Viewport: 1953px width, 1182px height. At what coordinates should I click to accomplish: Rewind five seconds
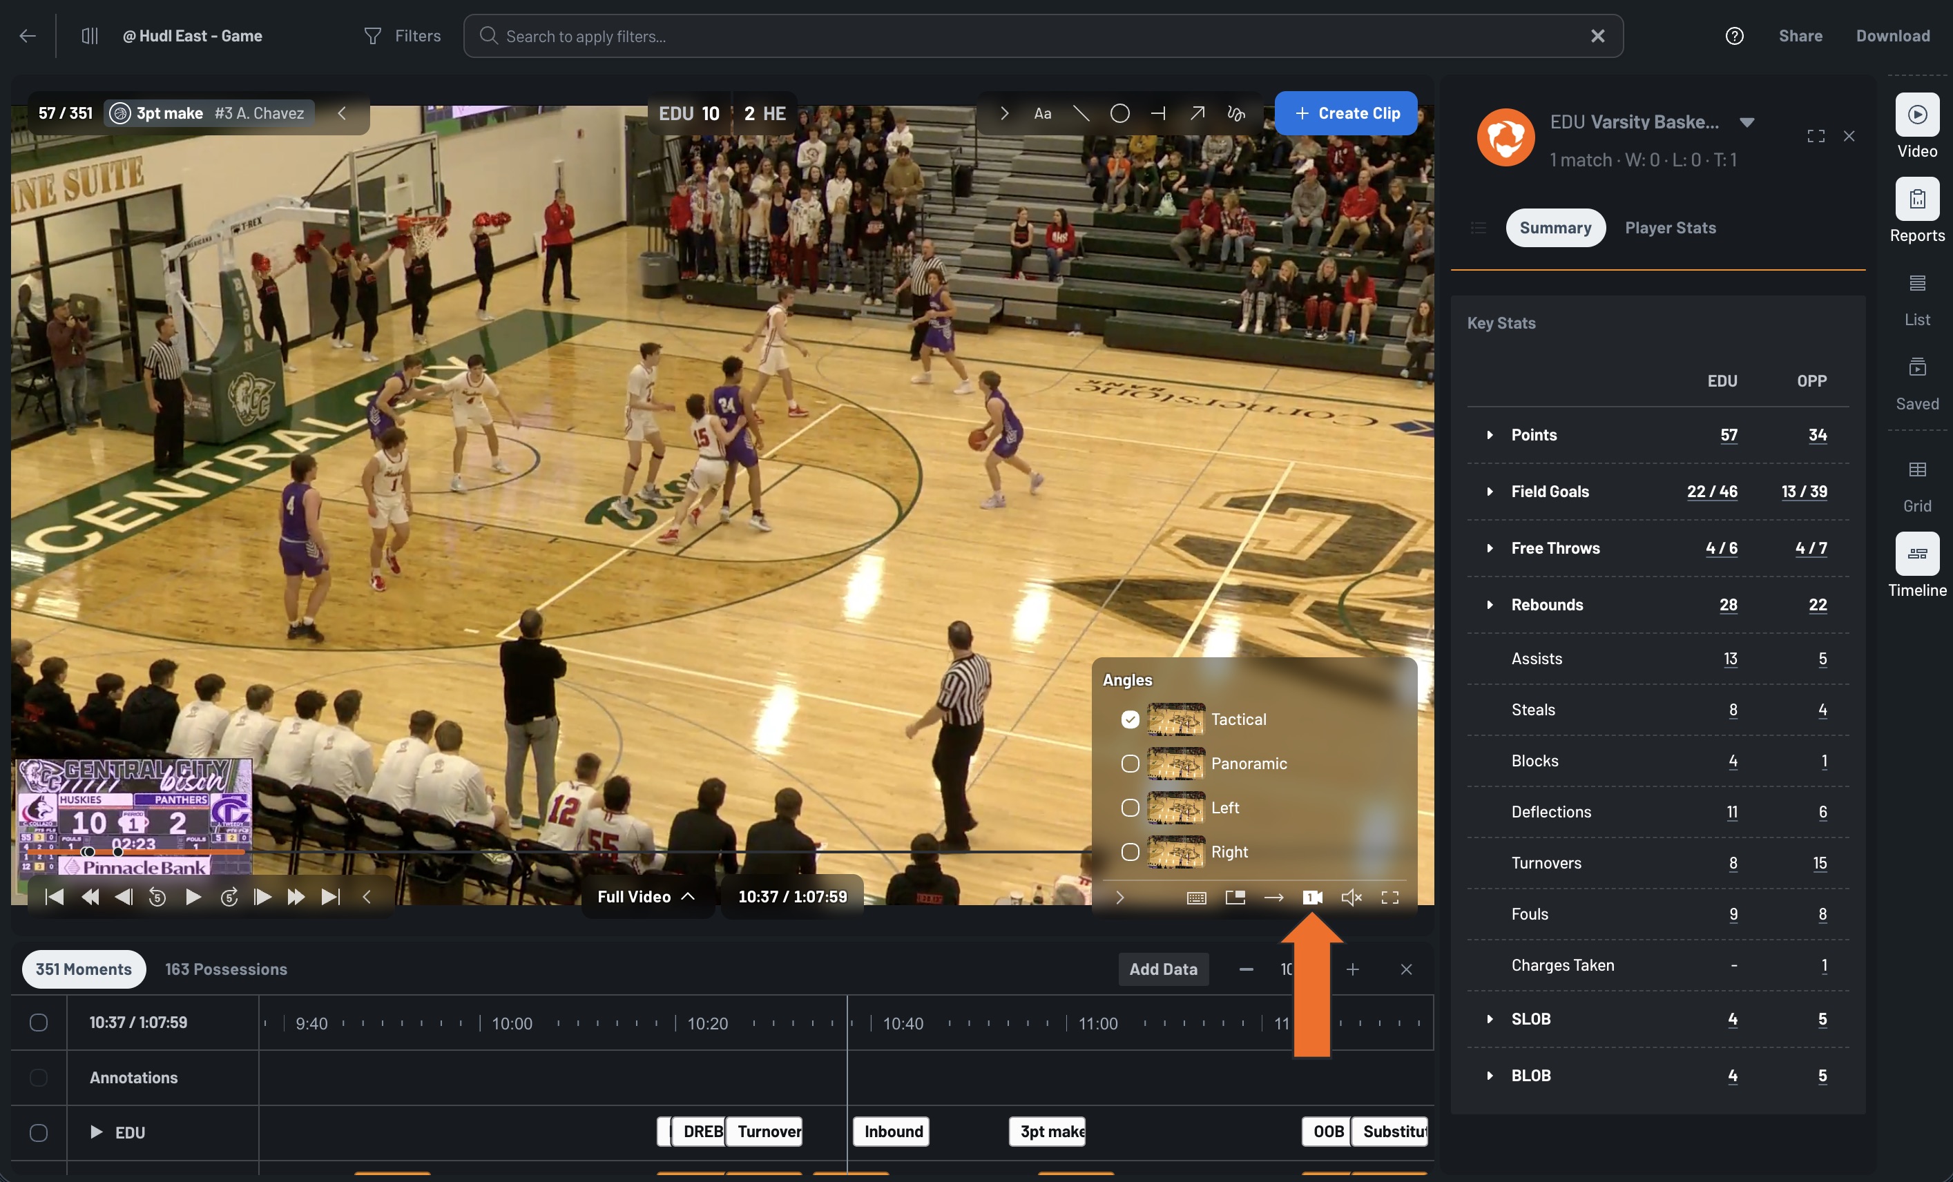[x=157, y=897]
